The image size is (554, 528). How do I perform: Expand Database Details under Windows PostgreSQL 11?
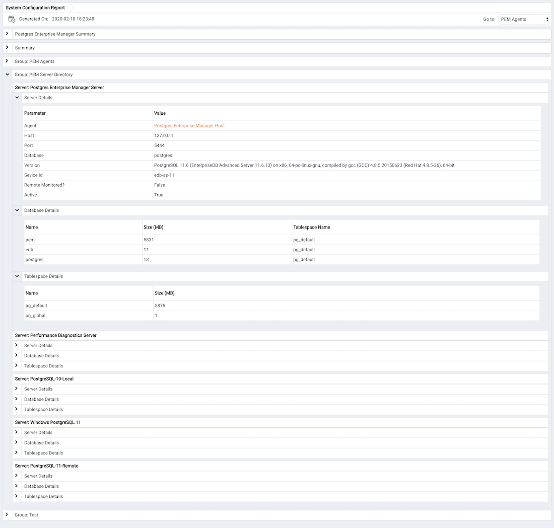pyautogui.click(x=16, y=442)
